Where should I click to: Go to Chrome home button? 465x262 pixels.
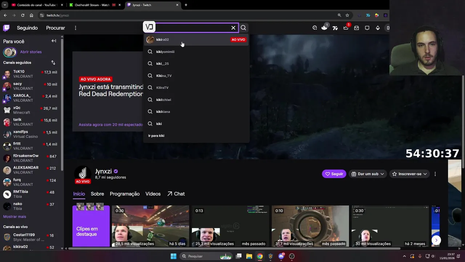tap(31, 15)
